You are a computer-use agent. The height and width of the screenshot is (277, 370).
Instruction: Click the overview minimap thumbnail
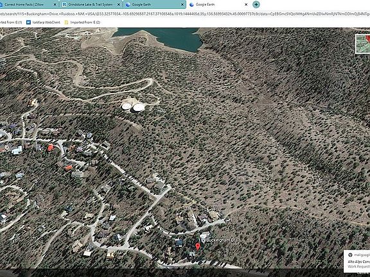click(363, 44)
